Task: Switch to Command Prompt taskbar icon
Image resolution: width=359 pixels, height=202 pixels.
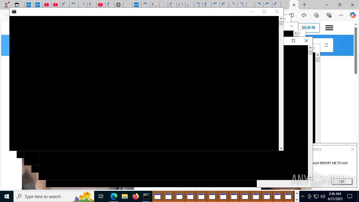Action: (146, 196)
